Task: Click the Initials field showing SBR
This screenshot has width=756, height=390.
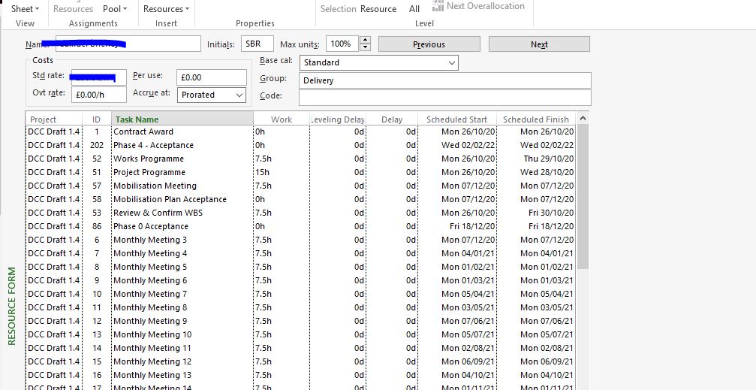Action: [258, 44]
